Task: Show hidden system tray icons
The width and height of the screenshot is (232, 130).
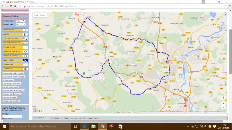Action: pos(188,127)
